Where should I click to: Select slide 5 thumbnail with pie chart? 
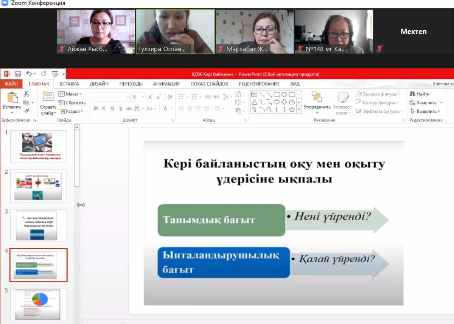tap(39, 304)
